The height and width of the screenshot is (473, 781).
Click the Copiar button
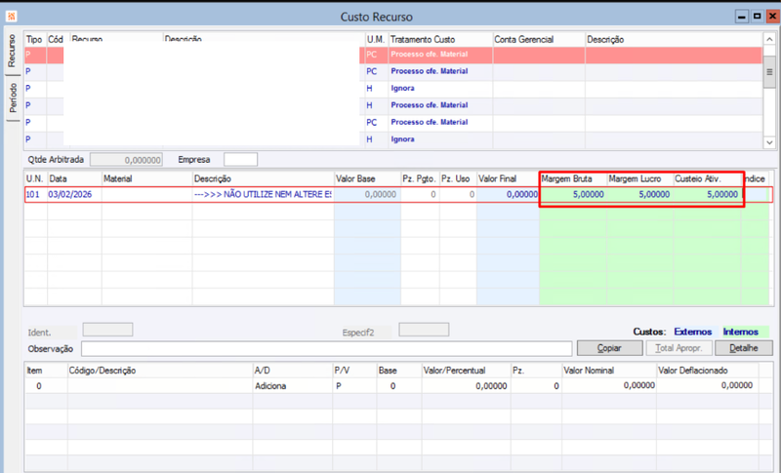point(609,348)
